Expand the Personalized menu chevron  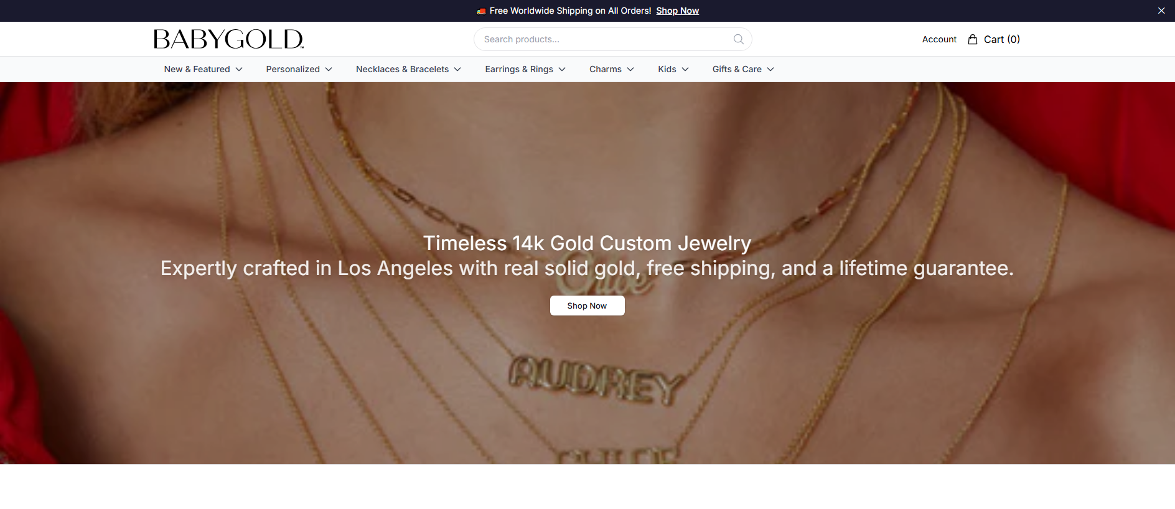(329, 69)
